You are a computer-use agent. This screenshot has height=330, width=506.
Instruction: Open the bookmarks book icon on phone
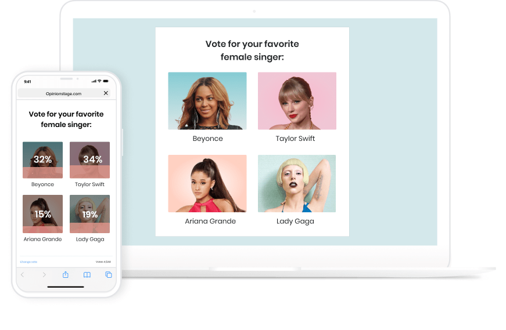click(87, 275)
